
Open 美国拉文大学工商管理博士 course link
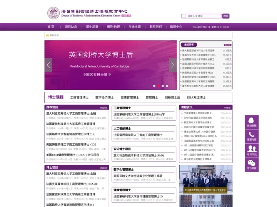pyautogui.click(x=199, y=55)
